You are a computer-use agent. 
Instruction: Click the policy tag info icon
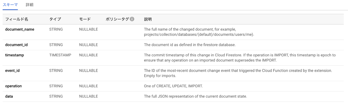pyautogui.click(x=132, y=19)
